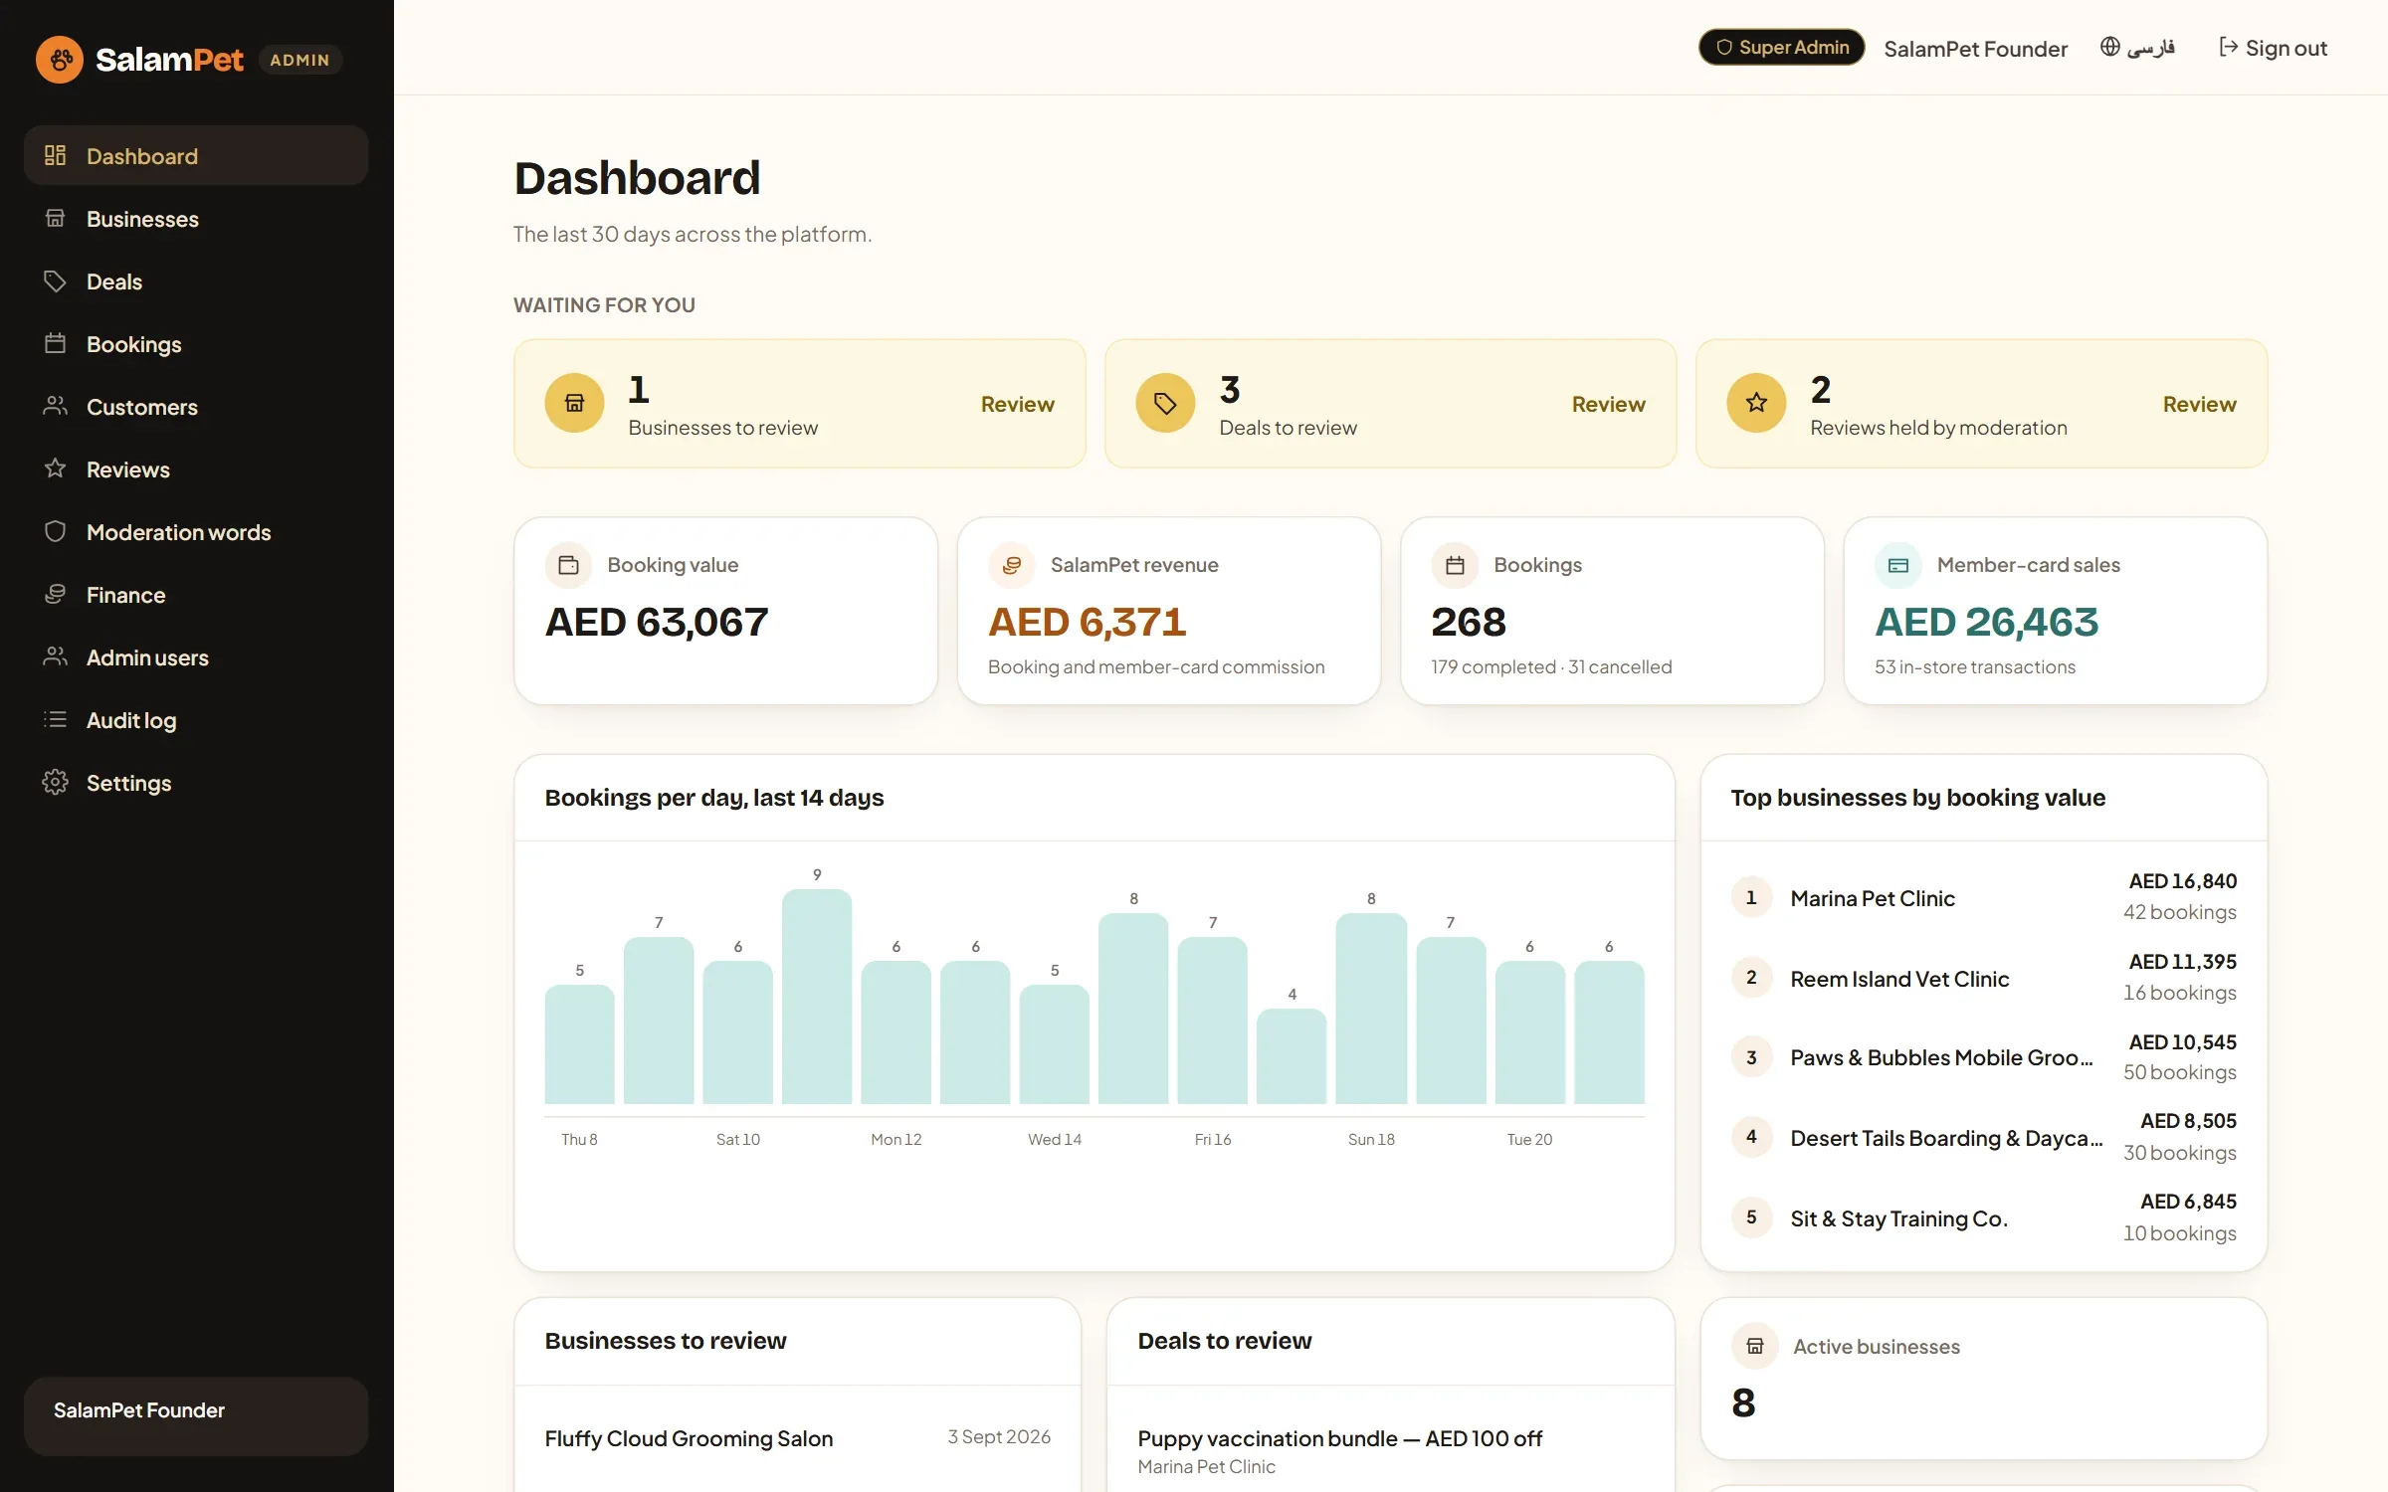
Task: Select Paws & Bubbles Mobile Groo… row
Action: (1983, 1057)
